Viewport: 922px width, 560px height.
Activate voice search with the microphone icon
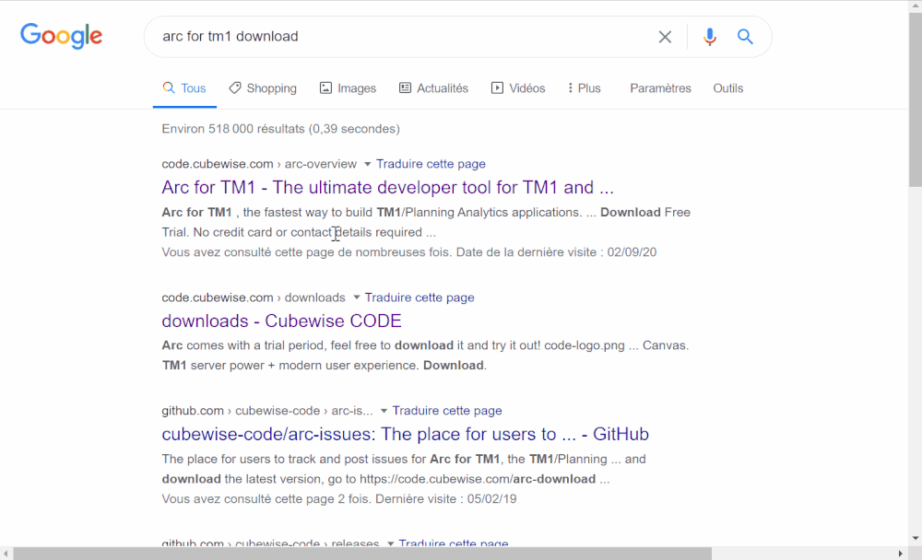click(709, 37)
